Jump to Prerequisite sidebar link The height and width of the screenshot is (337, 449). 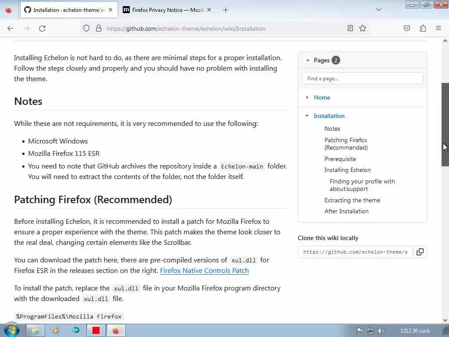point(340,159)
